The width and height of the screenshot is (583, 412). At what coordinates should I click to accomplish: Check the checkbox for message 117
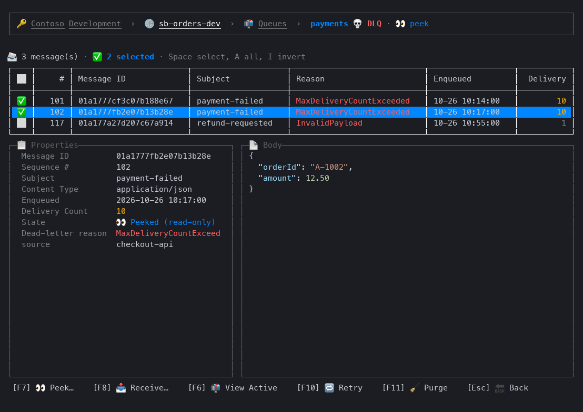point(22,123)
